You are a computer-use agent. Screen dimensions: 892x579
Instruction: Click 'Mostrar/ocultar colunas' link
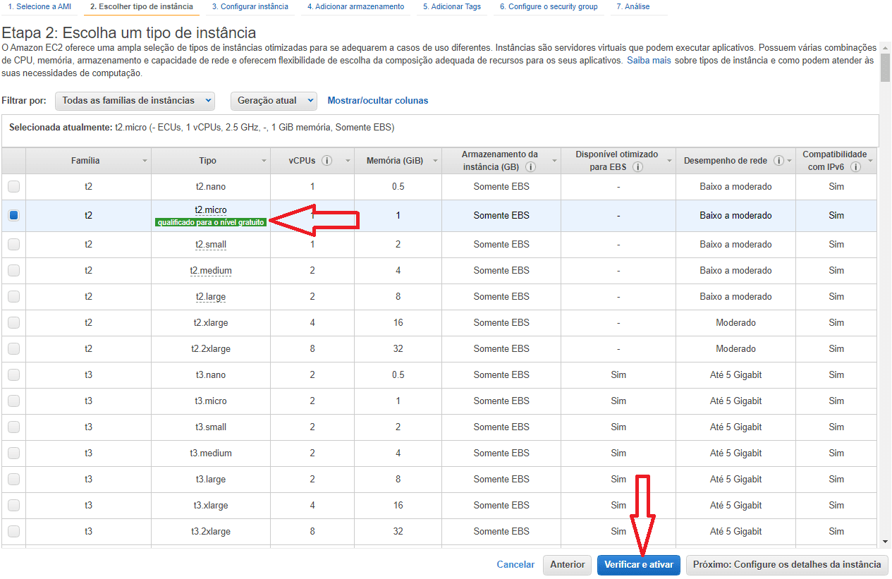[x=377, y=101]
